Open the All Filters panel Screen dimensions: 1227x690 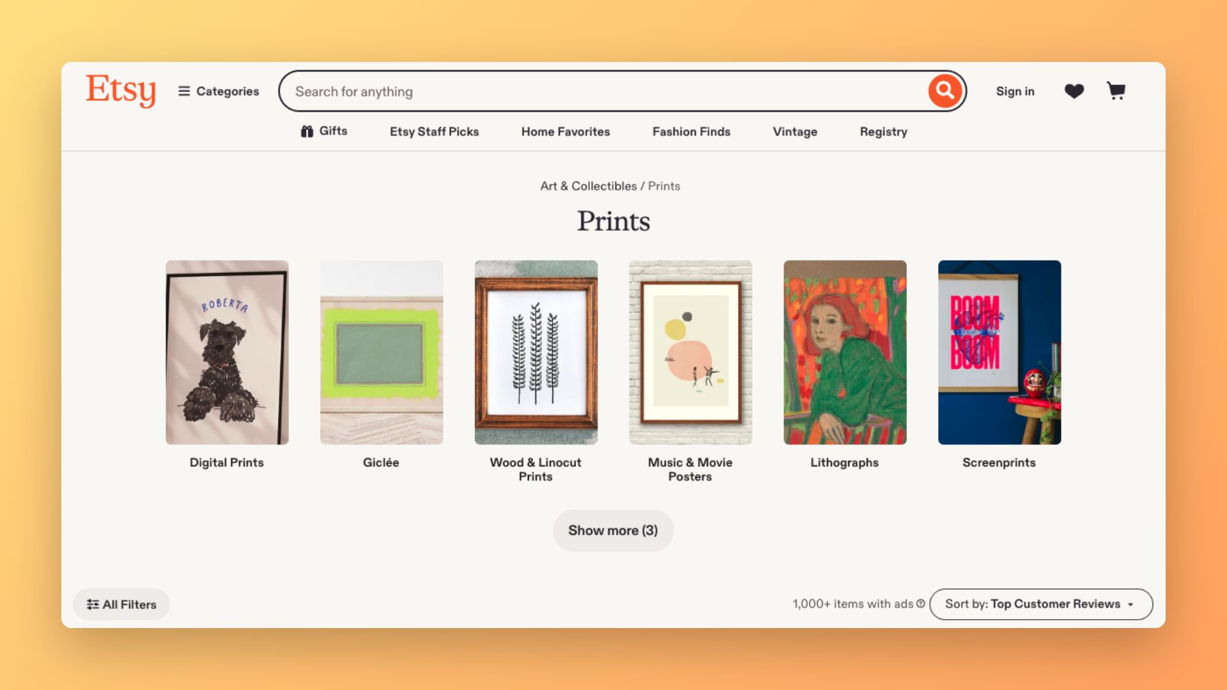tap(121, 604)
